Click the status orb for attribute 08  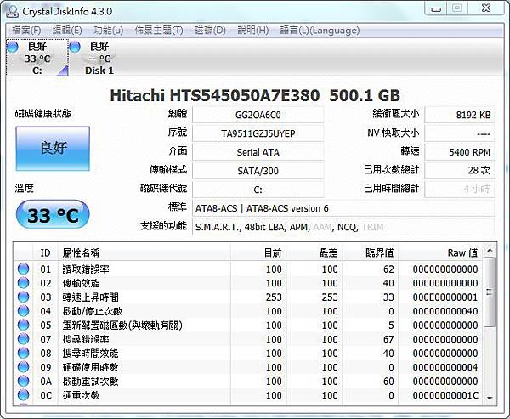[23, 353]
